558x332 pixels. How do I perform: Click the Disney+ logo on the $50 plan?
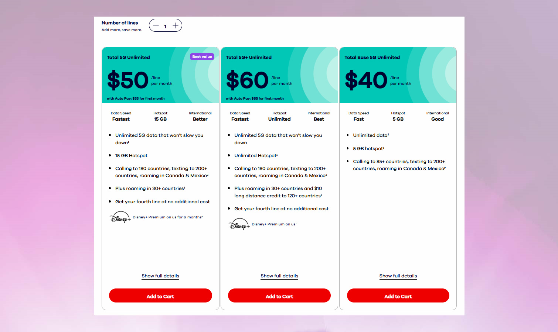pyautogui.click(x=120, y=217)
